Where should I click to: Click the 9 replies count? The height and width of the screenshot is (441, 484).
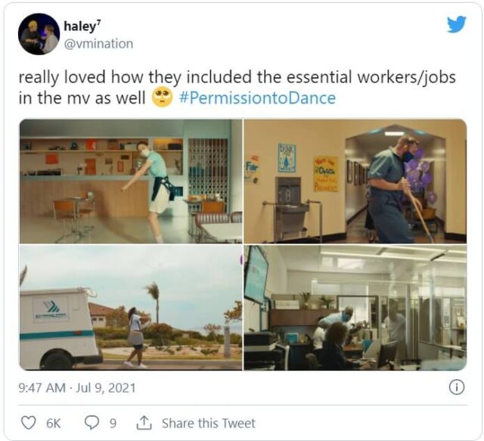pos(113,423)
